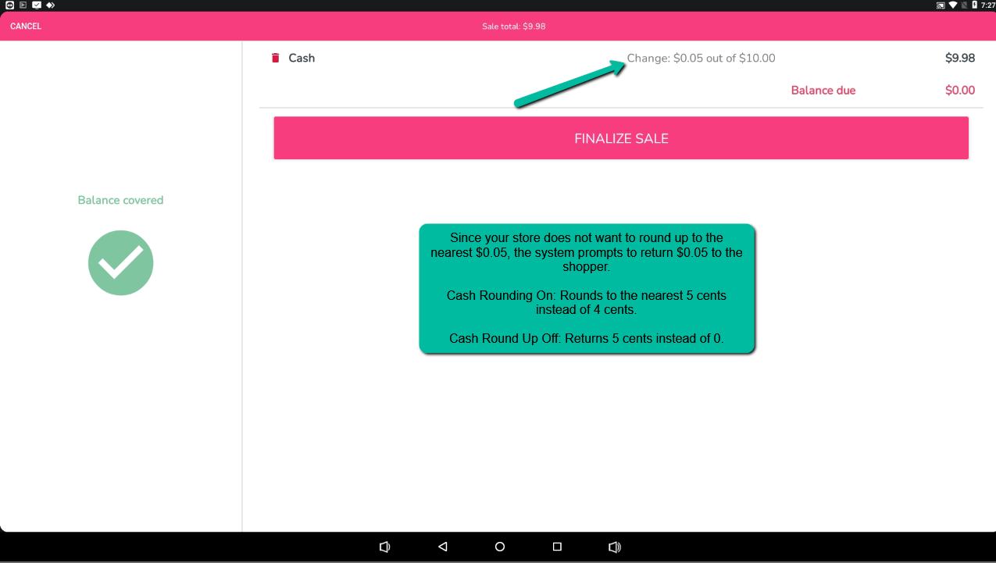Click the Balance due $0.00 amount

[x=959, y=91]
